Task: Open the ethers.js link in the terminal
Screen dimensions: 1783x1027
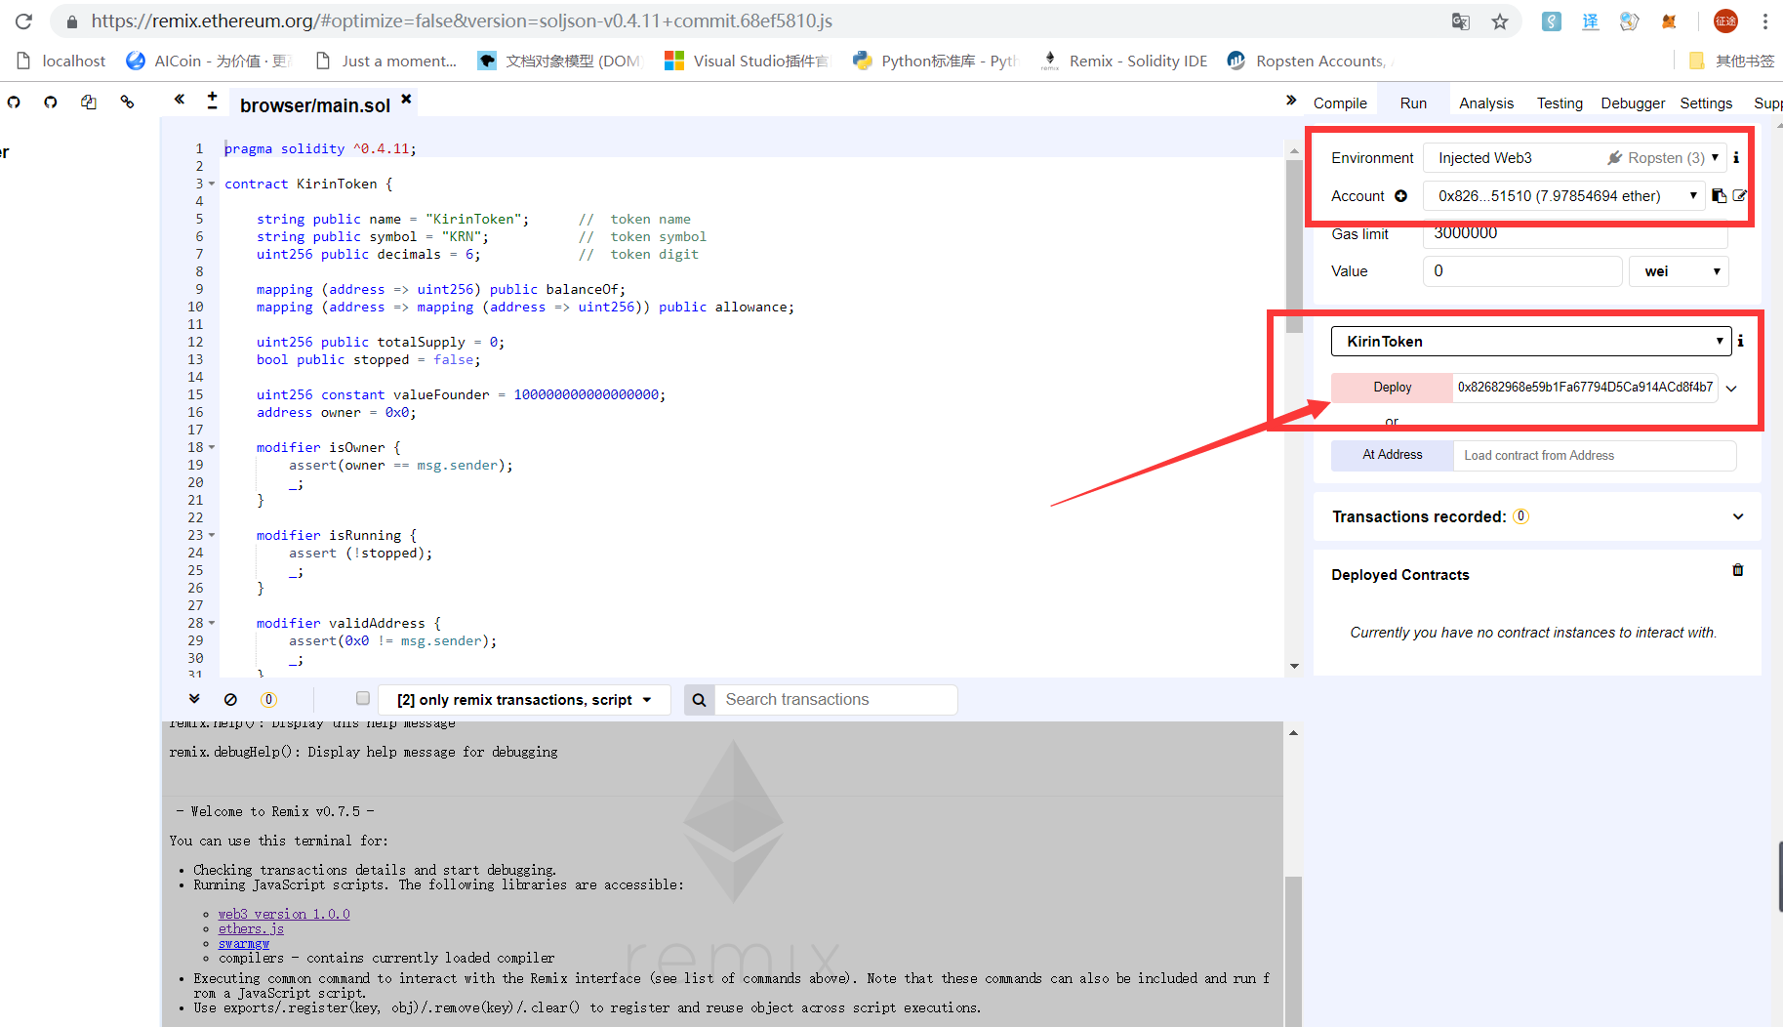Action: point(251,928)
